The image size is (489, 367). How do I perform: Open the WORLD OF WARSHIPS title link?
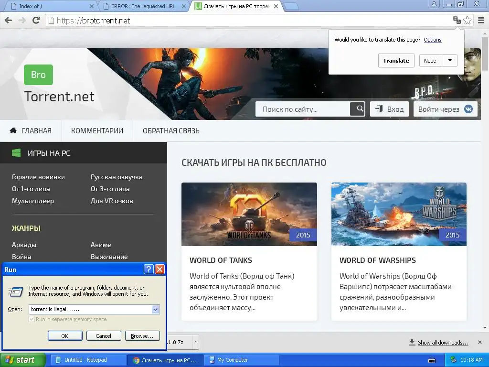[378, 260]
